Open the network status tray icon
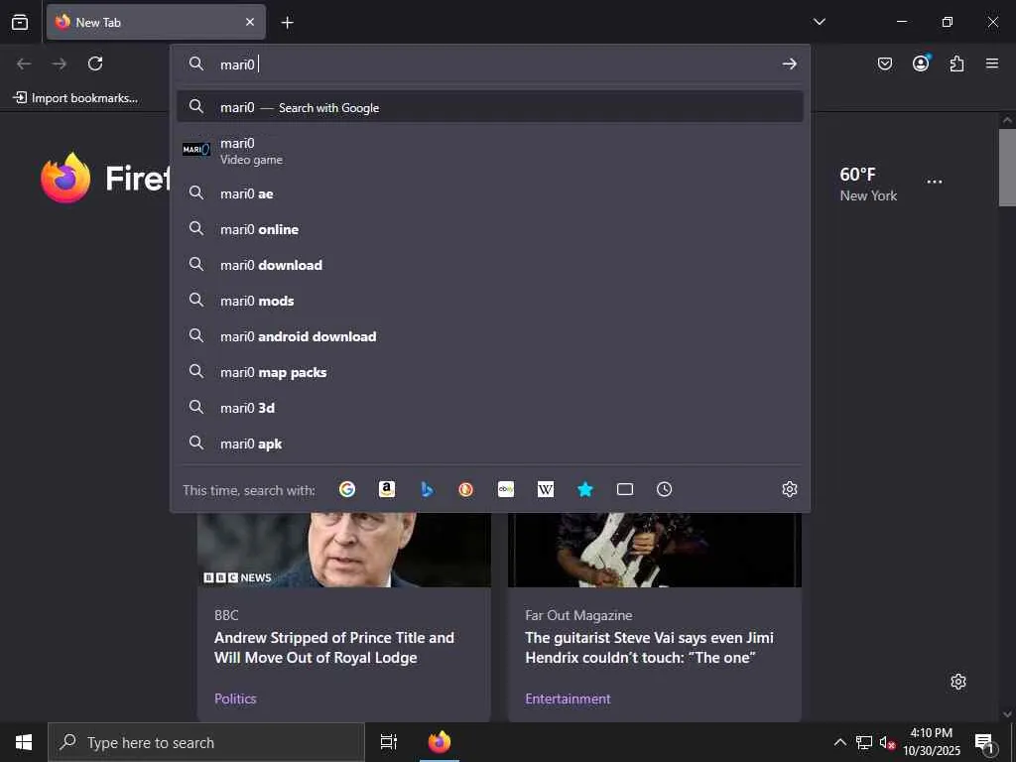 click(864, 742)
